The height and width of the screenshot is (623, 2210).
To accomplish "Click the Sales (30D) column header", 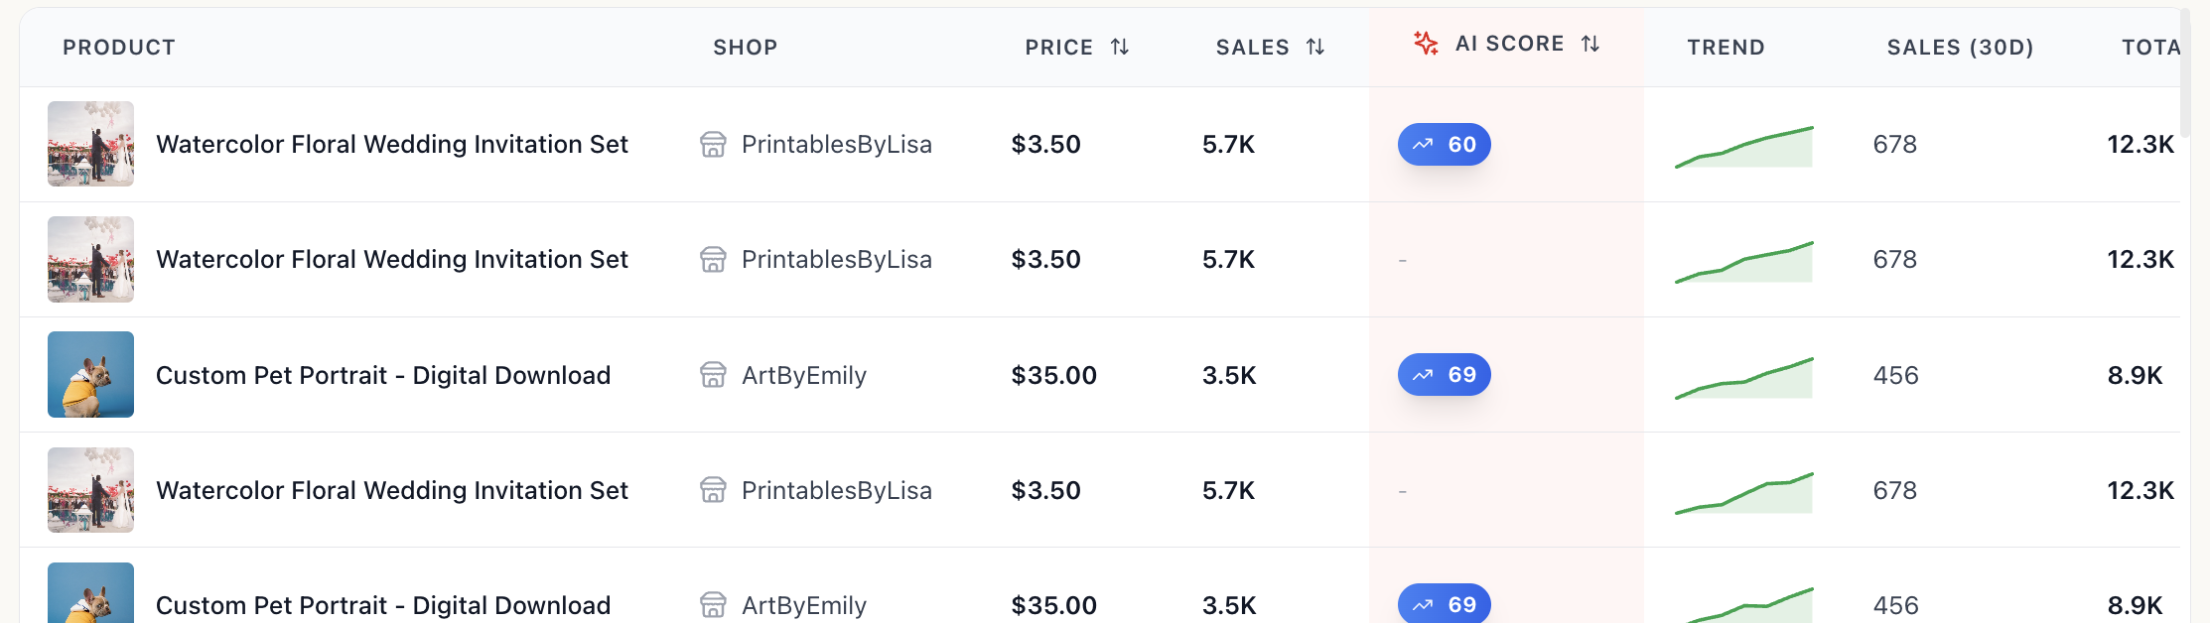I will [1960, 48].
